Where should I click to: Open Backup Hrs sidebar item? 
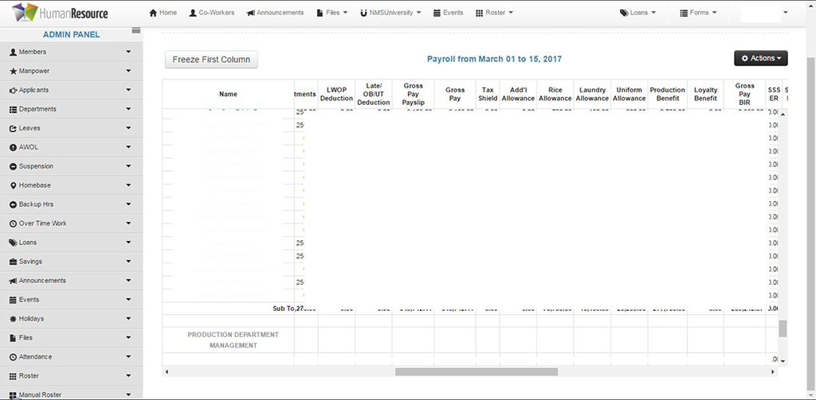click(71, 204)
